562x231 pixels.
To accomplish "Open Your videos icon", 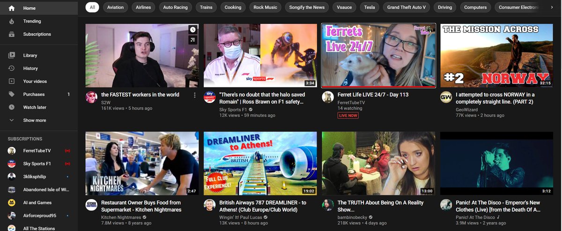I will click(12, 82).
